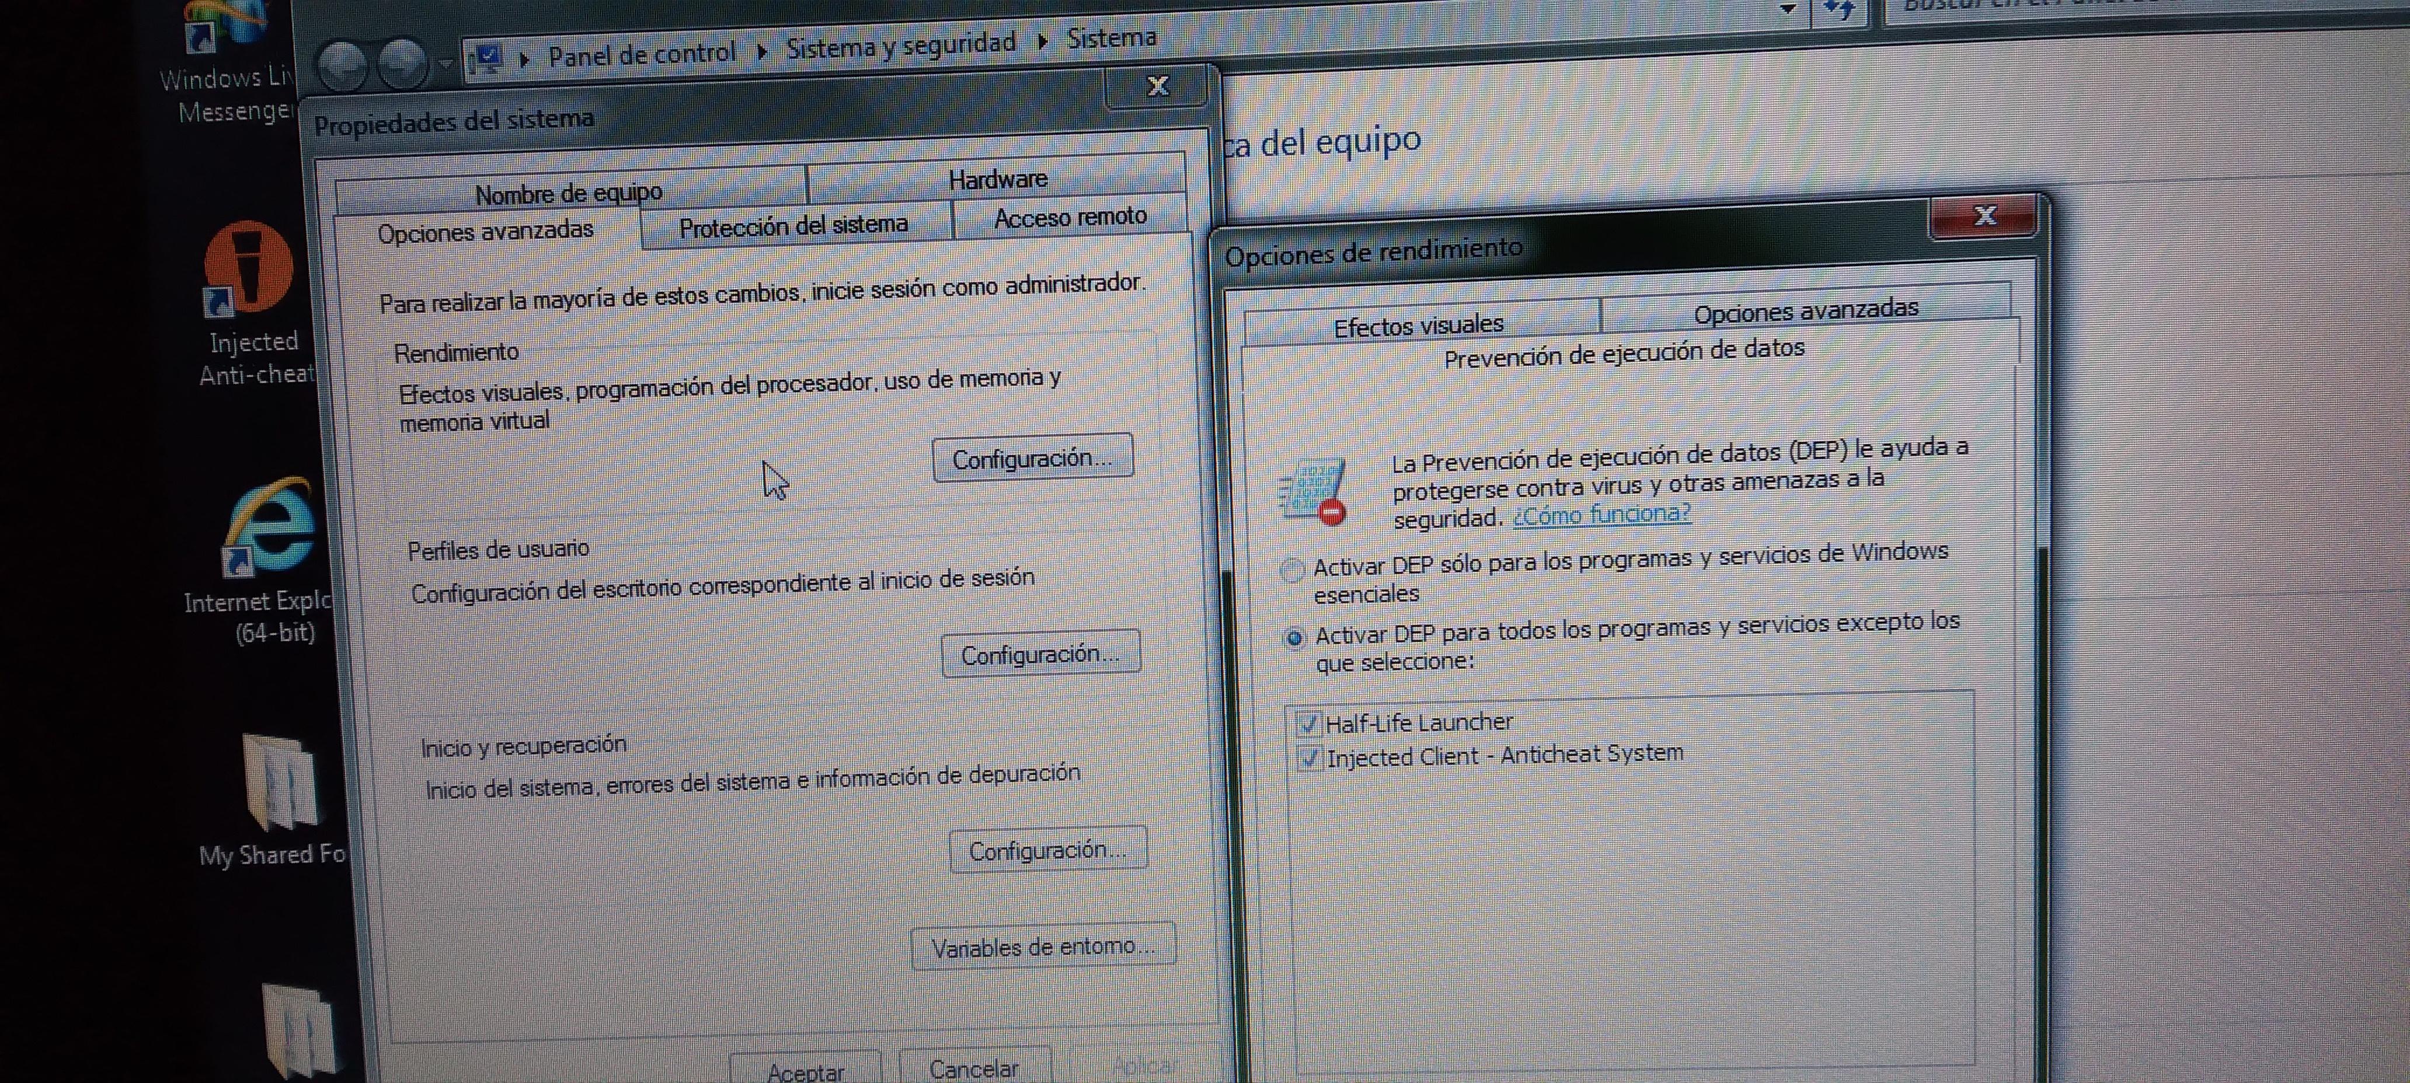
Task: Uncheck Injected Client - Anticheat System checkbox
Action: tap(1309, 757)
